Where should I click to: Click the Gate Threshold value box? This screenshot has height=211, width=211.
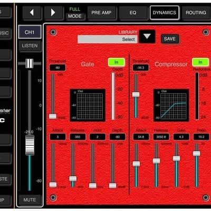click(x=57, y=68)
